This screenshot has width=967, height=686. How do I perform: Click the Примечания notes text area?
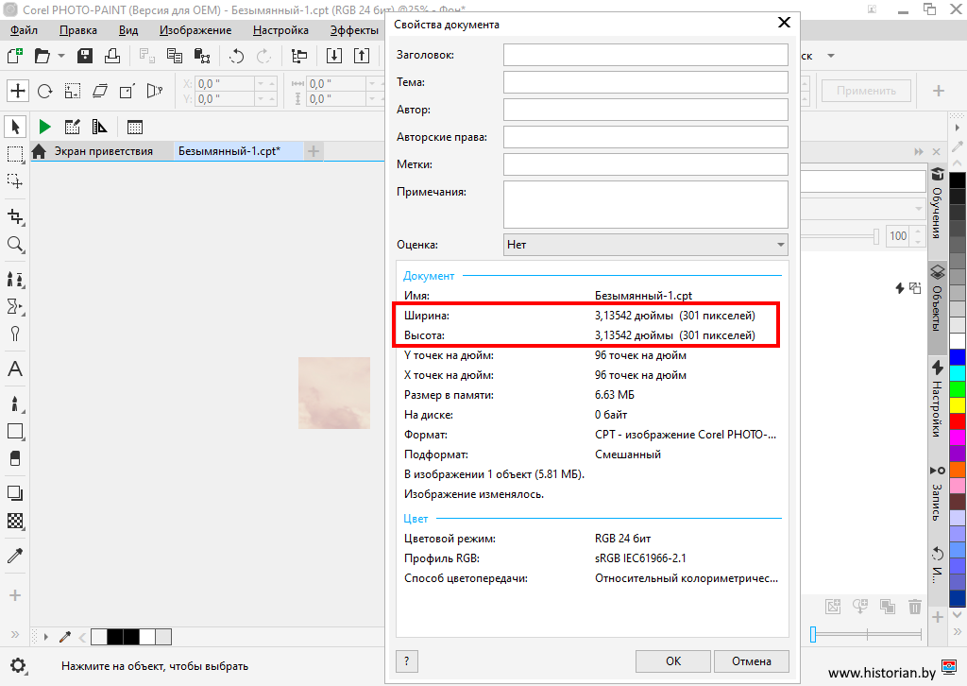645,204
